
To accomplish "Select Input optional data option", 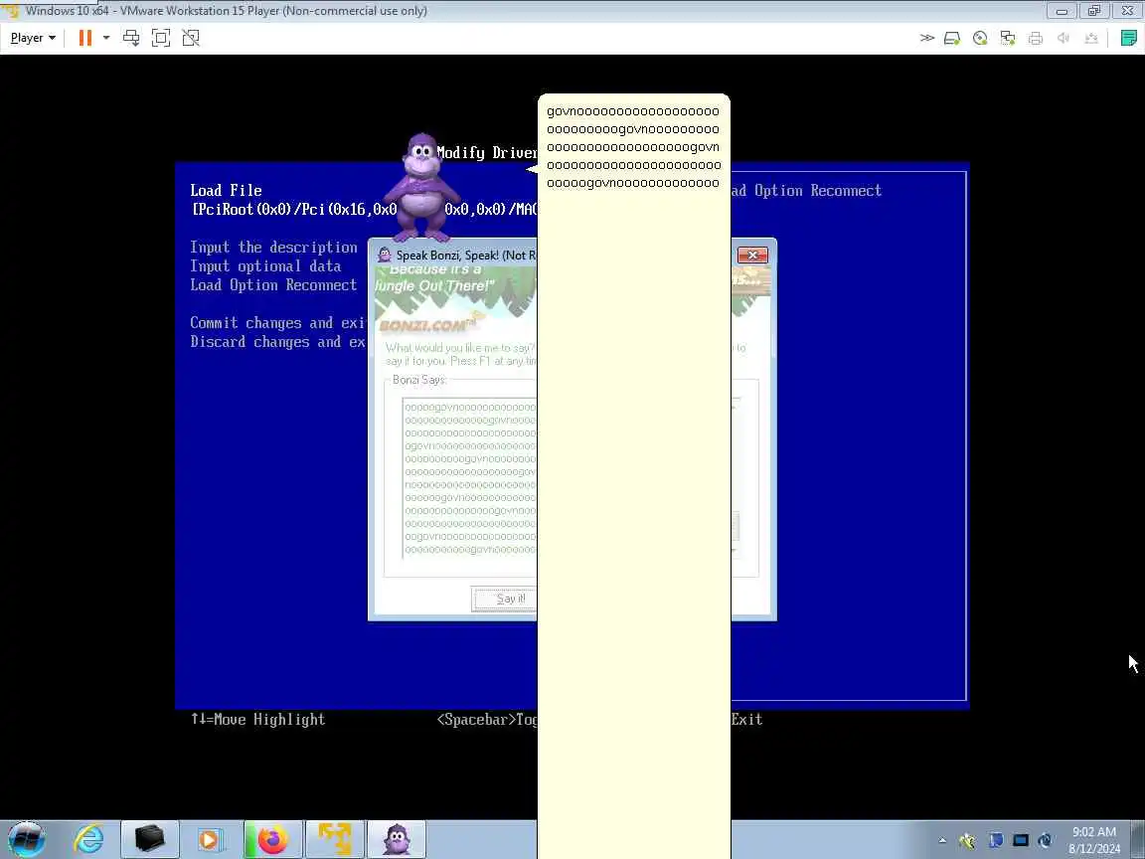I will point(265,266).
